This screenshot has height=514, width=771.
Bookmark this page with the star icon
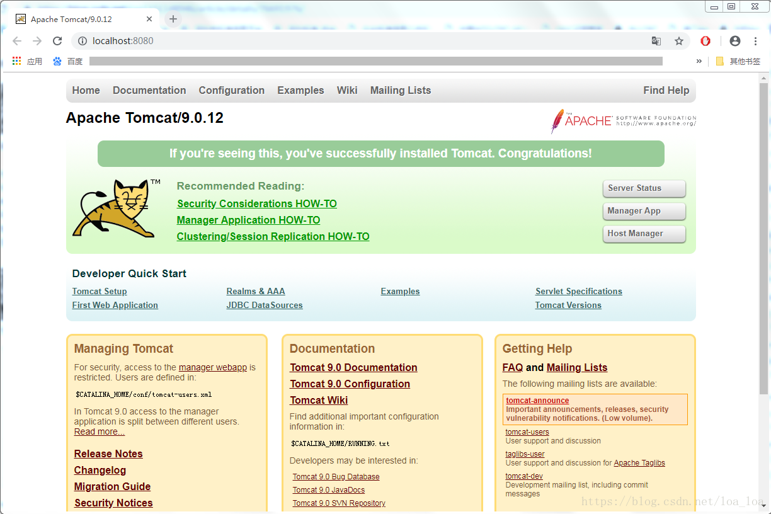[x=679, y=41]
